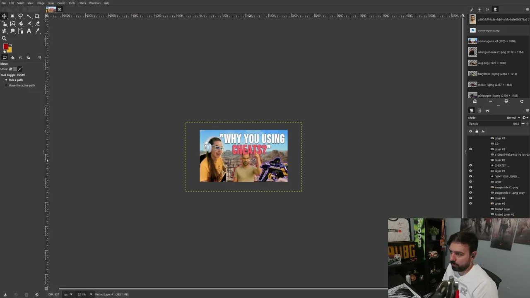Click the open selected entry button
The image size is (530, 298).
pos(475,101)
